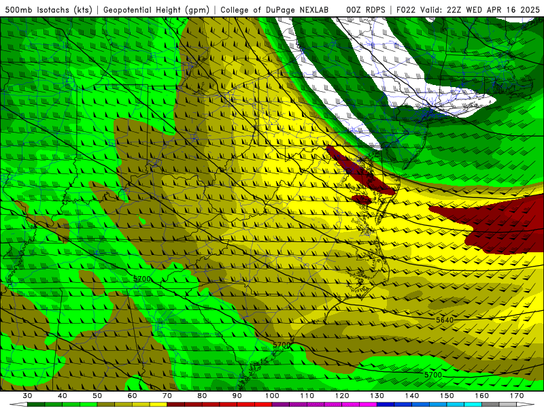This screenshot has width=544, height=408.
Task: Click the '120' value on the color scale
Action: click(x=342, y=396)
